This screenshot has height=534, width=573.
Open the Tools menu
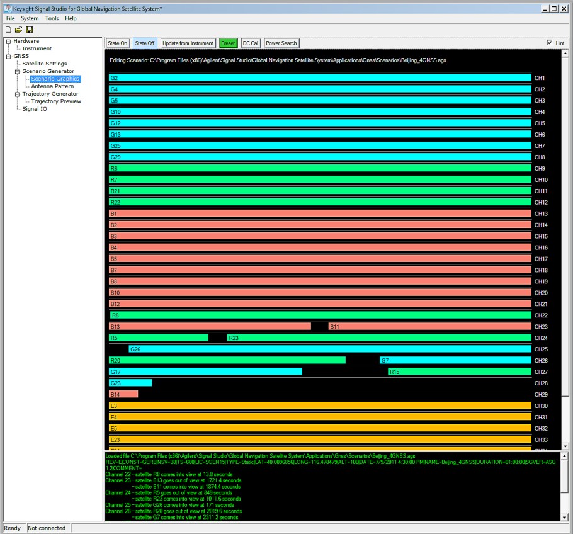[52, 18]
